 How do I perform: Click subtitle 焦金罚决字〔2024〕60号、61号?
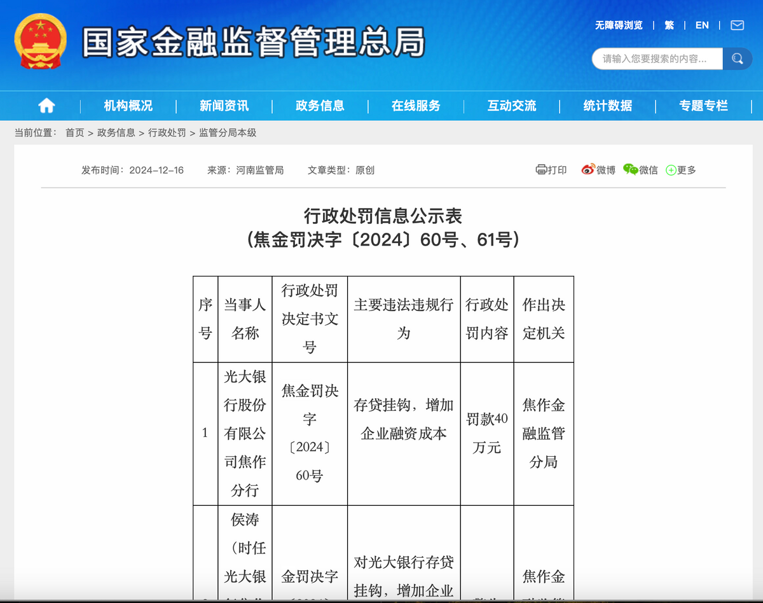point(383,240)
